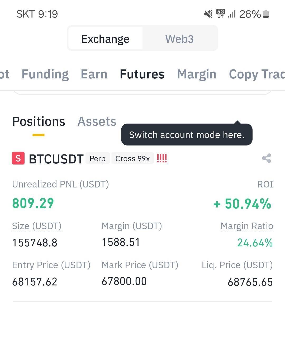Switch to the Assets tab

point(97,121)
